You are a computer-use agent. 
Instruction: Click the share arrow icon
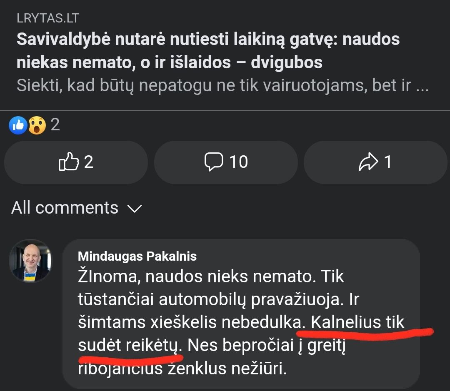click(368, 162)
